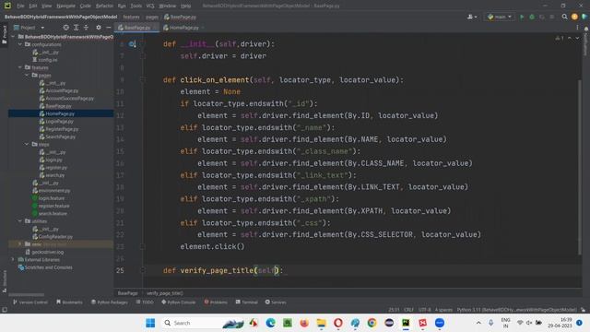Expand the External Libraries node
The height and width of the screenshot is (332, 590).
[13, 259]
